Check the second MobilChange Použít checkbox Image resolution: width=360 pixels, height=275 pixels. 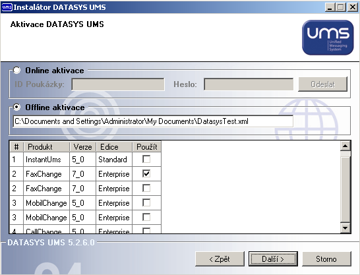(146, 217)
